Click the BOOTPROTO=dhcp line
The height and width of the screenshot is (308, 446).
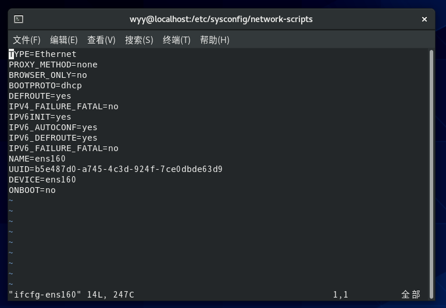click(45, 85)
